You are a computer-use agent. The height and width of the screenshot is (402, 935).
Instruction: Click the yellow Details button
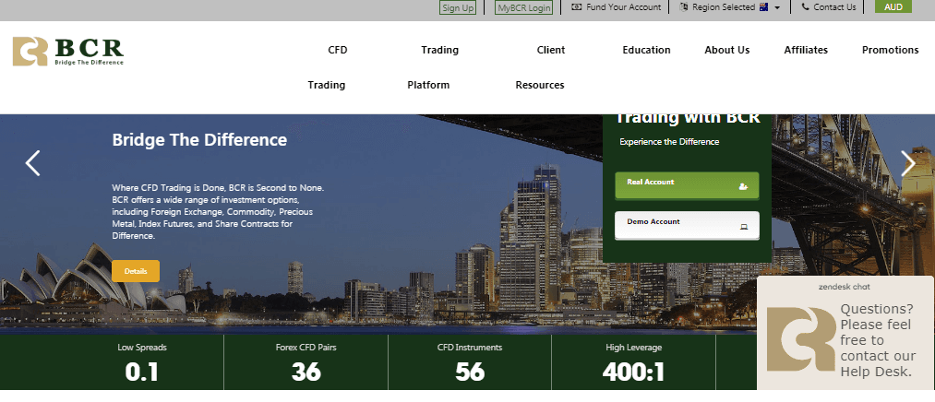(136, 271)
